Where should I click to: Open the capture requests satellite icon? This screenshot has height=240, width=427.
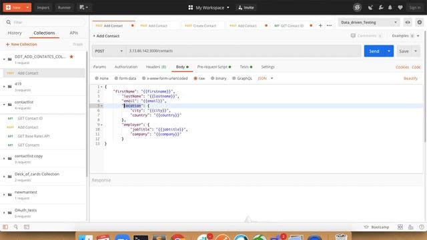(x=370, y=7)
